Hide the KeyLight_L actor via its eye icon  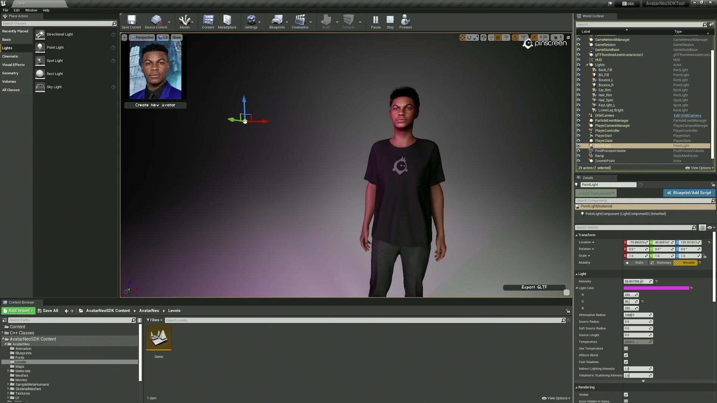(x=578, y=105)
